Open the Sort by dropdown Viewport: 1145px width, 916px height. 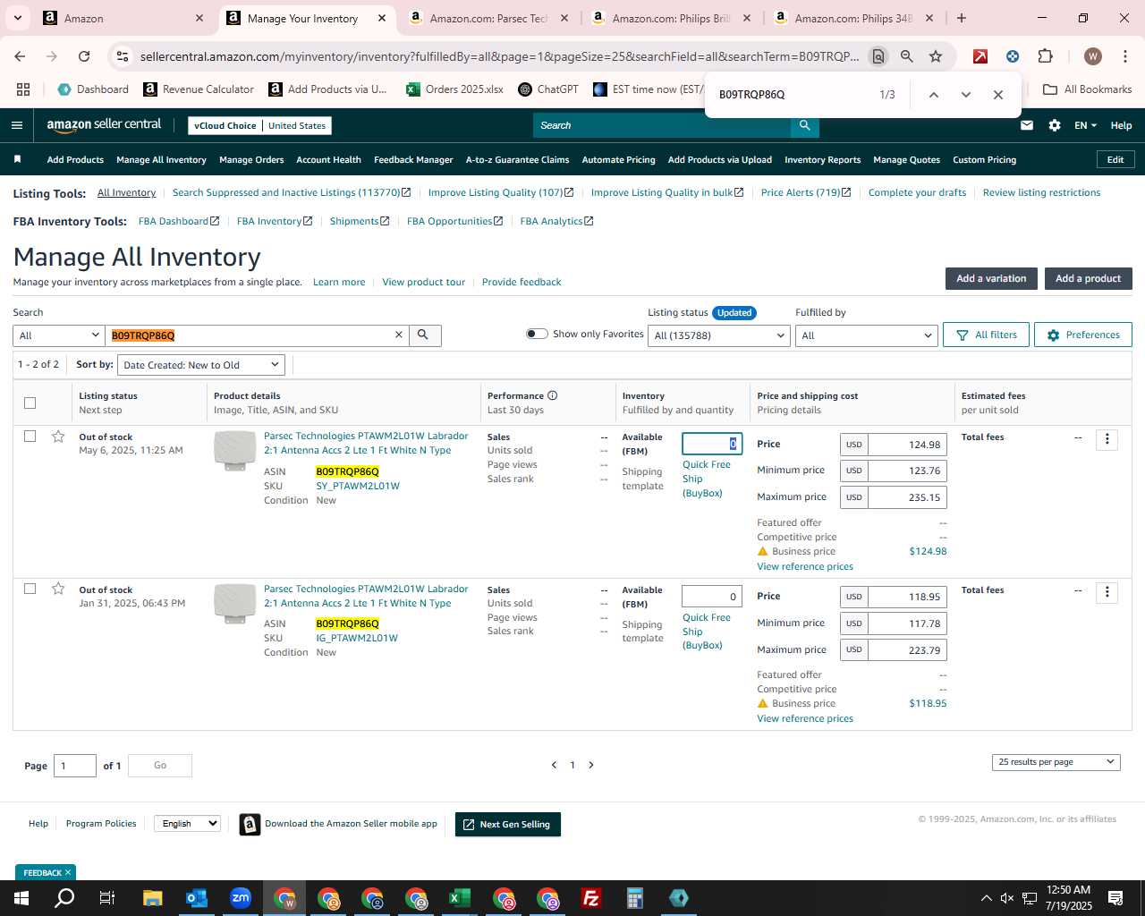[201, 365]
